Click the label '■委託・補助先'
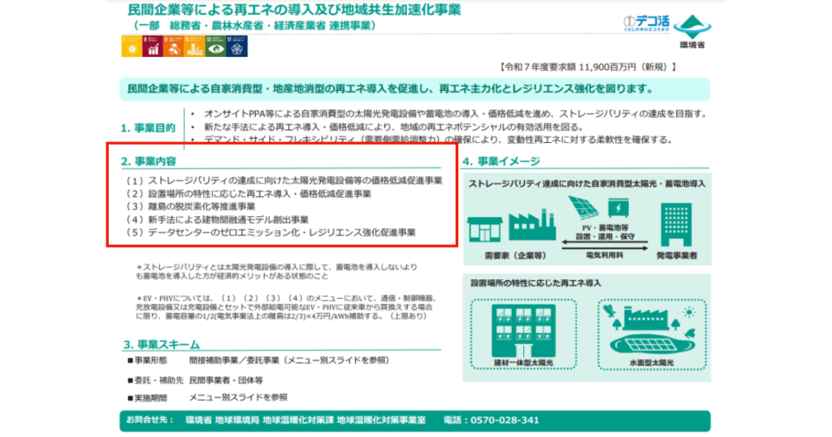The width and height of the screenshot is (832, 437). (155, 380)
